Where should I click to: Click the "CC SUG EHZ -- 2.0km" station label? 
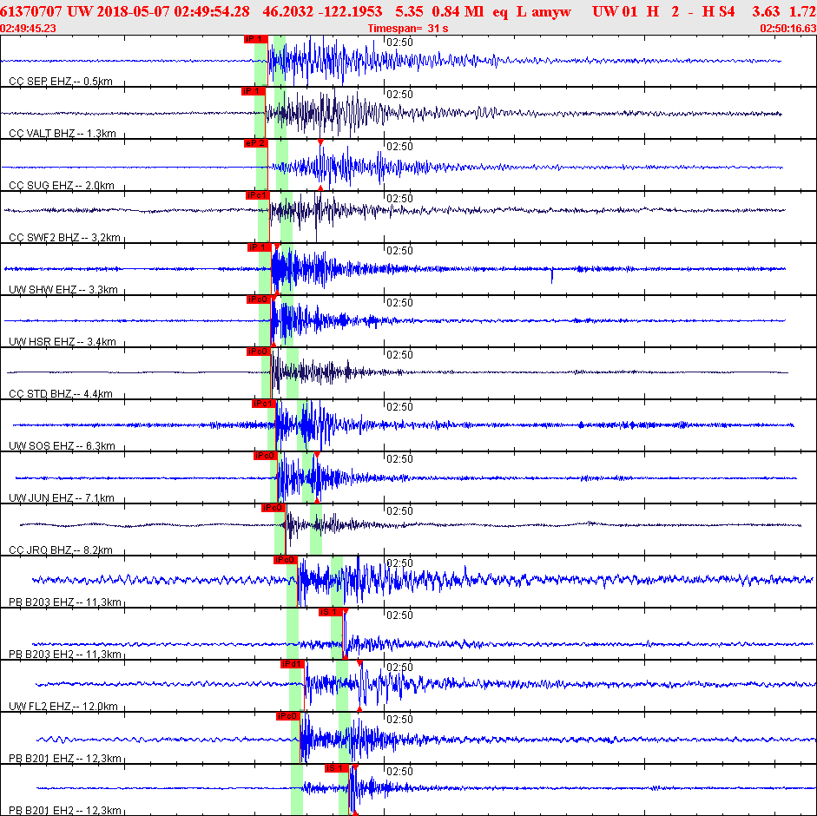(x=62, y=186)
